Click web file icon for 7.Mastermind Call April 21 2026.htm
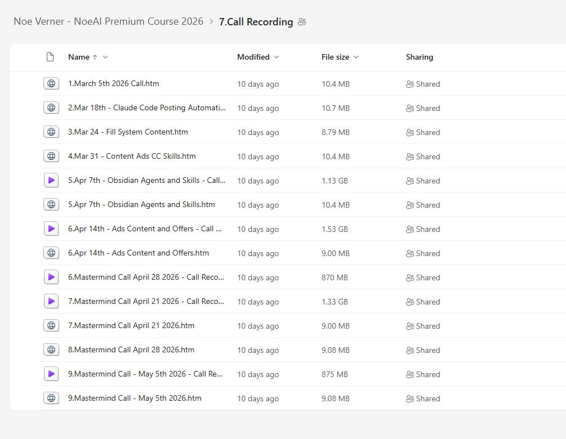 [x=51, y=325]
